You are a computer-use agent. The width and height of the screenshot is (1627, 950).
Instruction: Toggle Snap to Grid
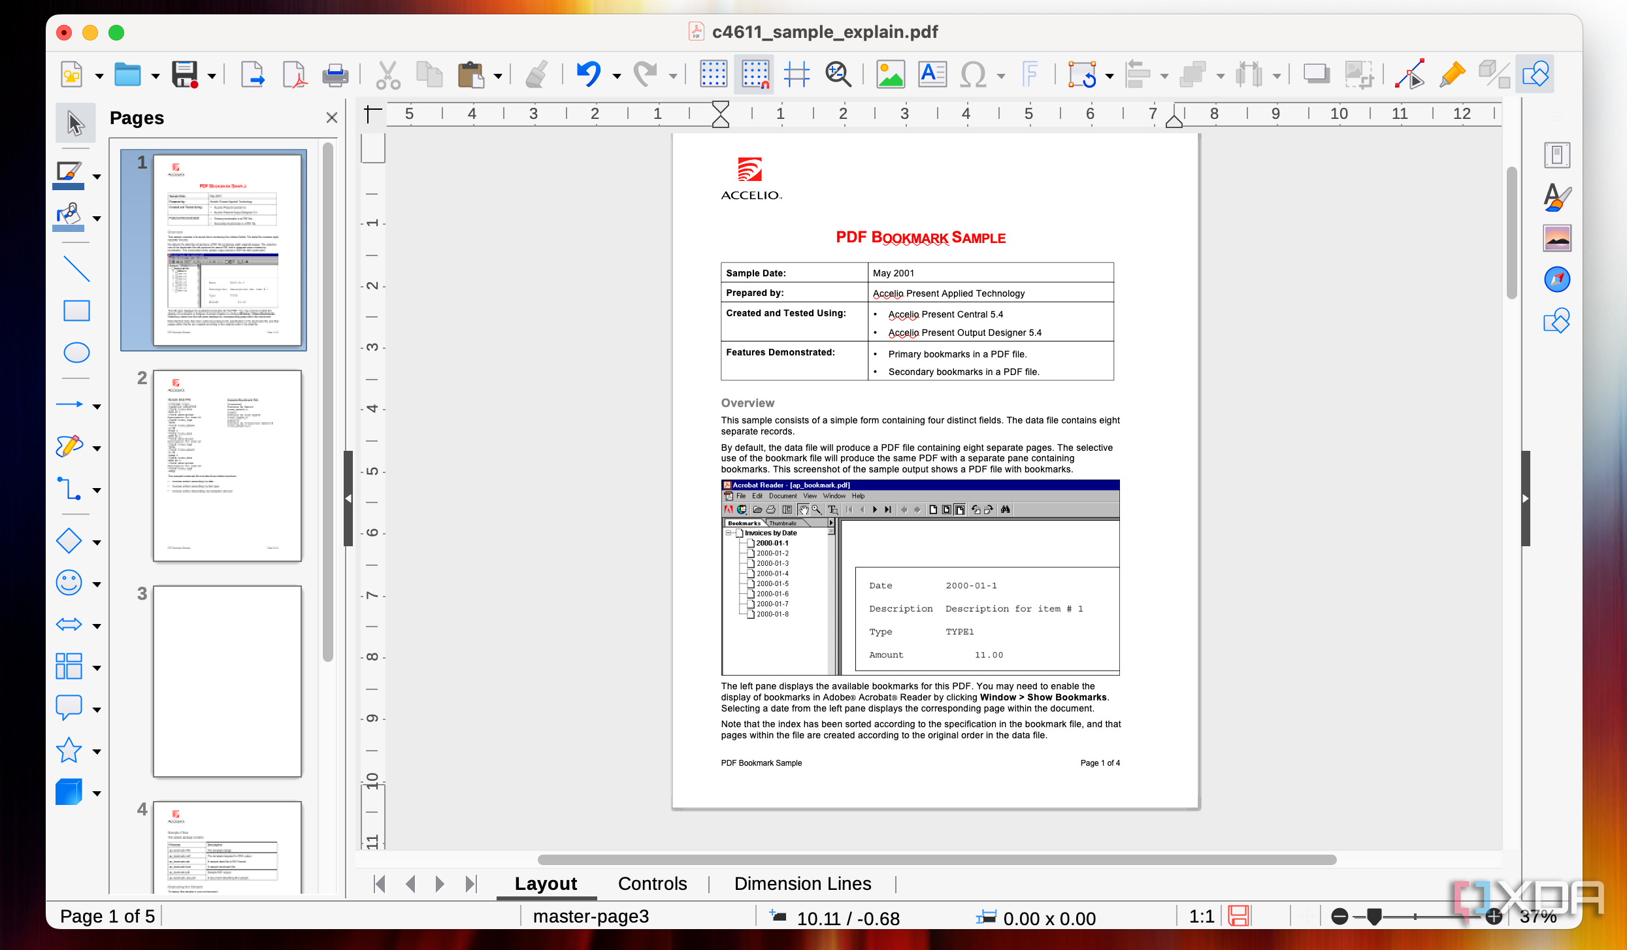(755, 74)
